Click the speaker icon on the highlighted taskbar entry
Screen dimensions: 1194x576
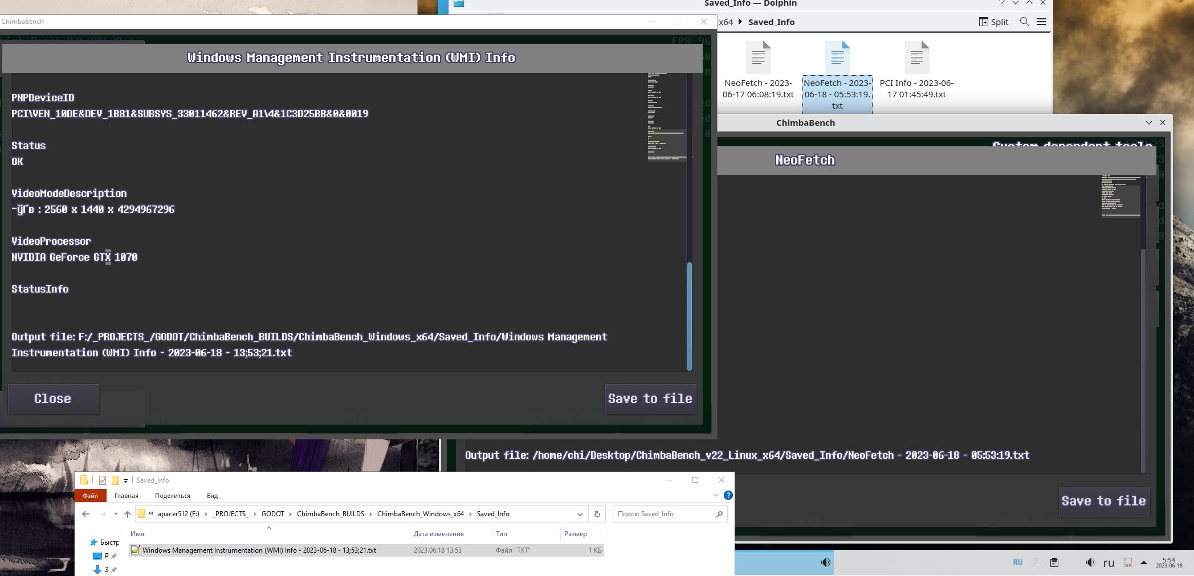click(825, 562)
